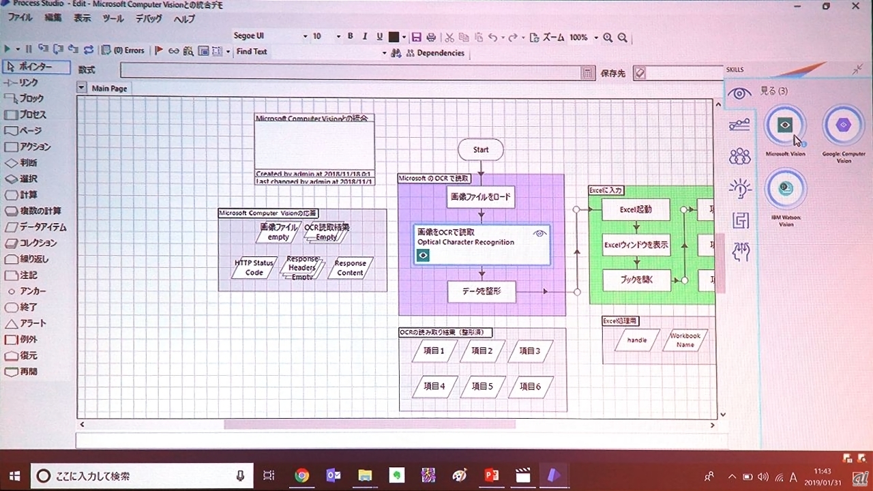The height and width of the screenshot is (491, 873).
Task: Pick the プロセス process stage tool
Action: (26, 115)
